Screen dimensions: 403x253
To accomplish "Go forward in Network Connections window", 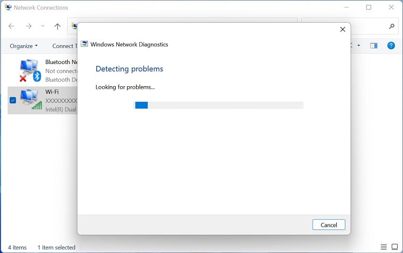I will point(29,26).
